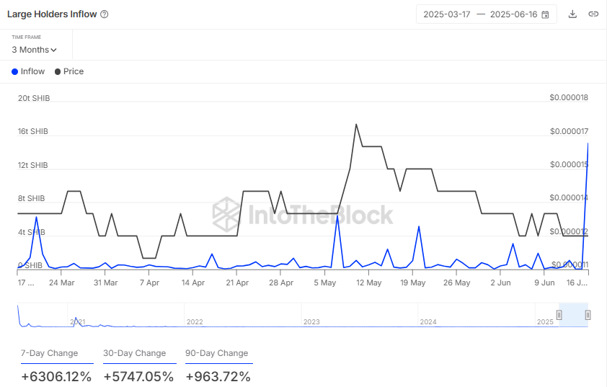Open the calendar date picker icon
The image size is (607, 387).
545,14
